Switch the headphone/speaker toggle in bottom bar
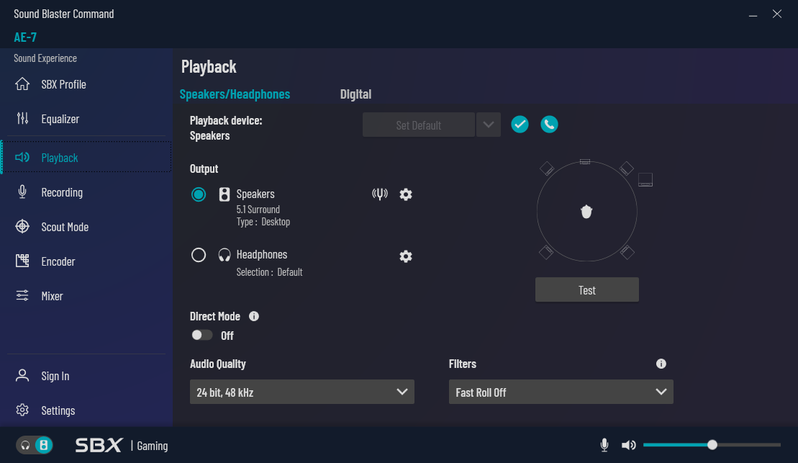Image resolution: width=798 pixels, height=463 pixels. (35, 445)
